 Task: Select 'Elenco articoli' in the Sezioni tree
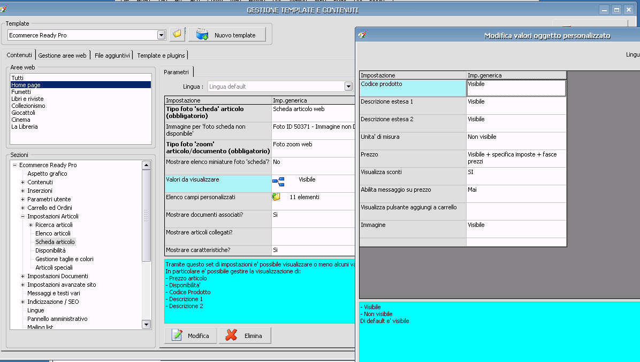[x=53, y=233]
